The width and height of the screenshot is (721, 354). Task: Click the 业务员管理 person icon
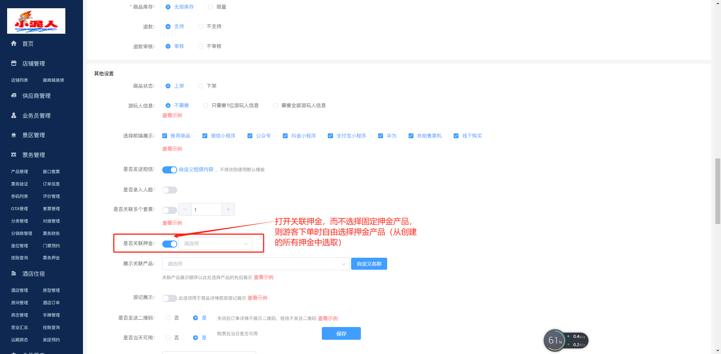(14, 115)
